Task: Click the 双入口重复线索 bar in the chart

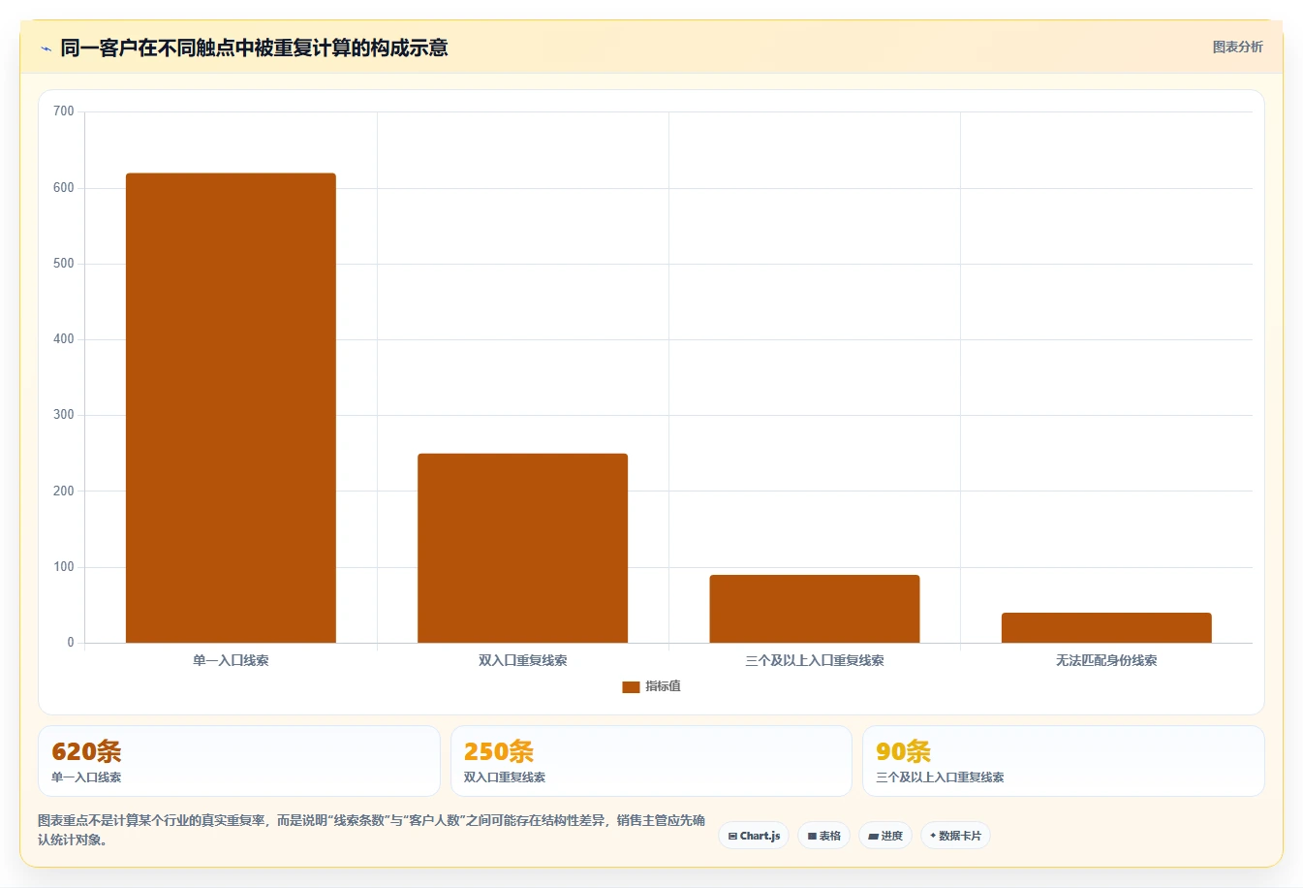Action: [522, 548]
